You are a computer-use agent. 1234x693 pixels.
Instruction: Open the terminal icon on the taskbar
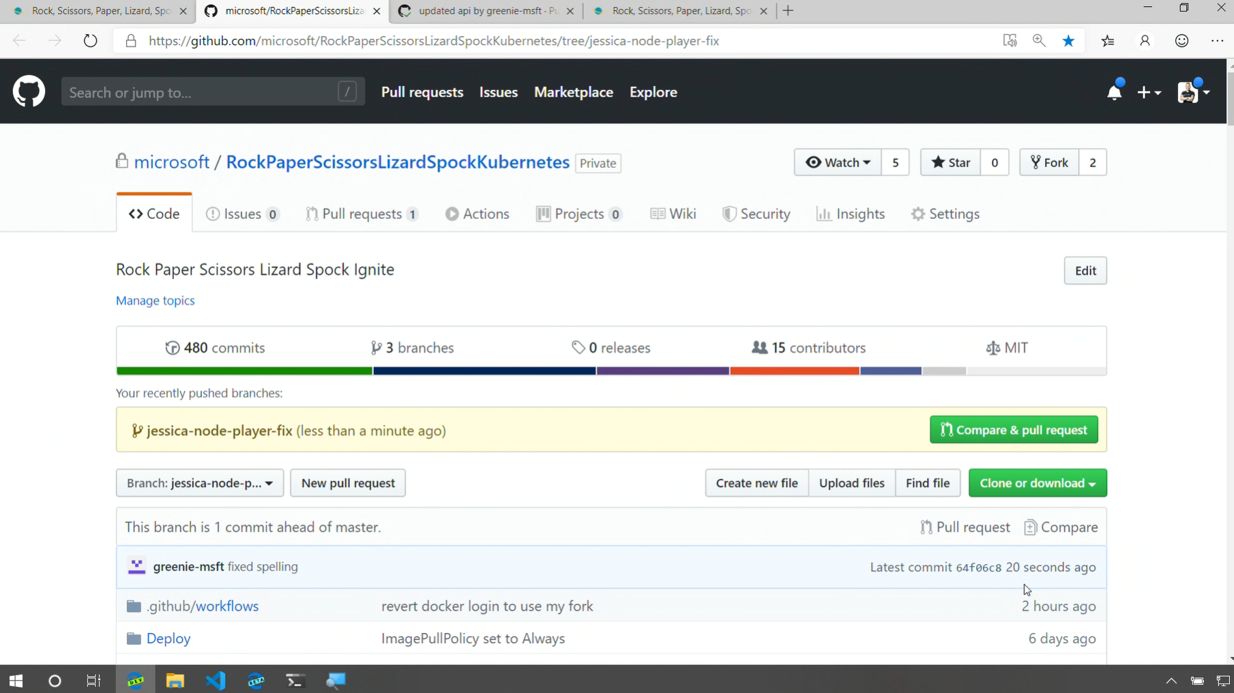click(295, 680)
